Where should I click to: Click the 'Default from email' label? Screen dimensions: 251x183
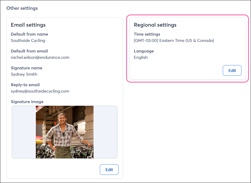[x=29, y=51]
